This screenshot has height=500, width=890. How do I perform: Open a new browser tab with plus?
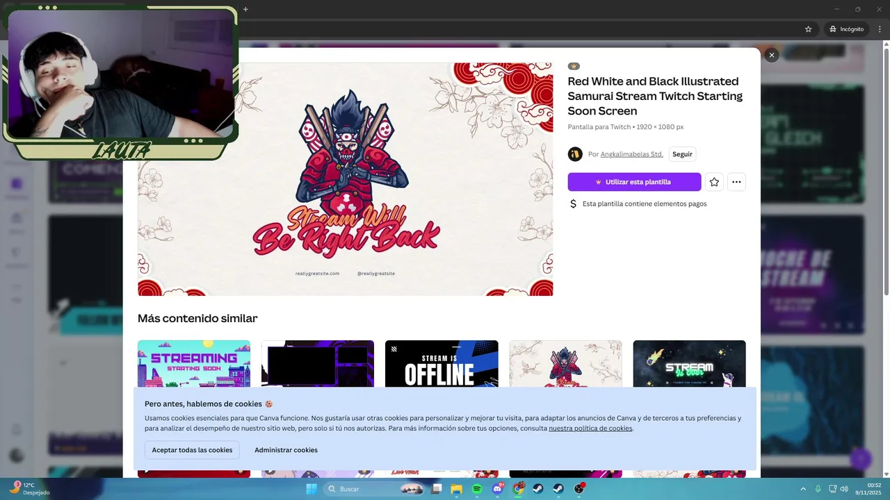tap(245, 9)
